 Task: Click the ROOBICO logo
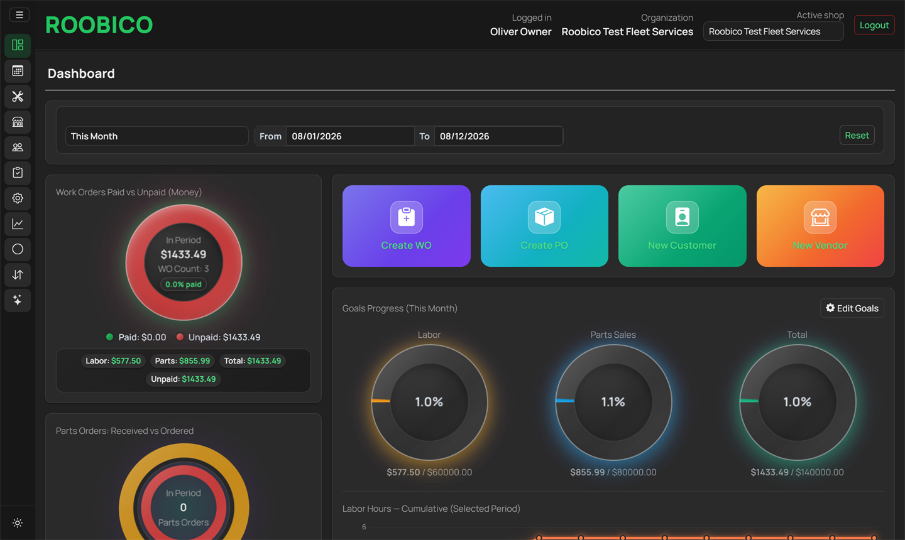99,25
